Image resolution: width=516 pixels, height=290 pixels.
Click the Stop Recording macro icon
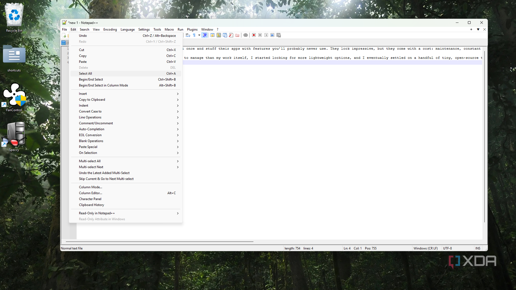260,35
